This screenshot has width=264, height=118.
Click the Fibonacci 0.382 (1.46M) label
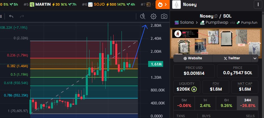point(18,66)
